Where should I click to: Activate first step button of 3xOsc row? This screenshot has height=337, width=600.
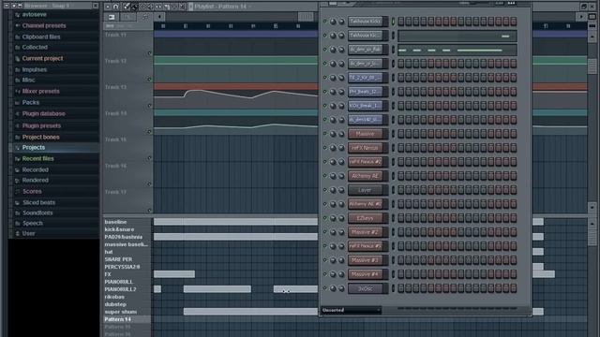(401, 288)
